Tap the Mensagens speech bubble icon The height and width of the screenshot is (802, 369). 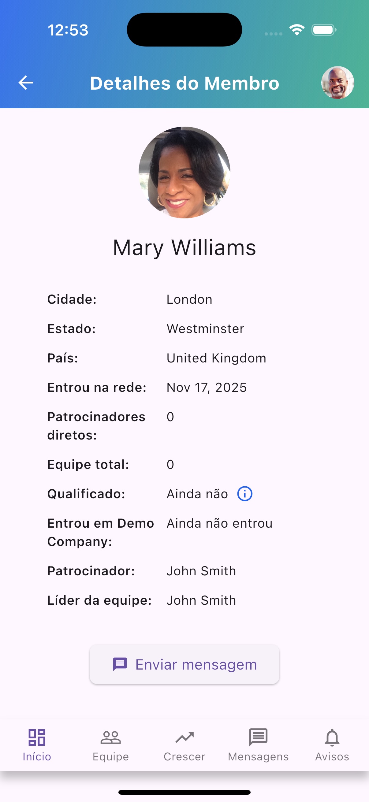tap(258, 737)
